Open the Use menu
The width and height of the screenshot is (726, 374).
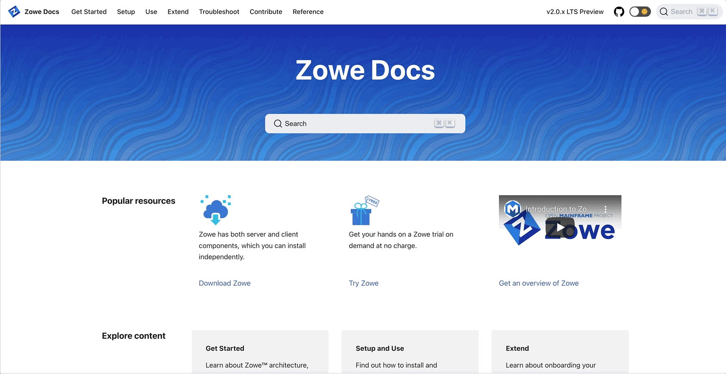[151, 12]
